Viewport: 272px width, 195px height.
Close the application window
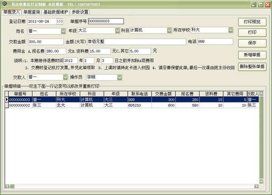click(267, 5)
